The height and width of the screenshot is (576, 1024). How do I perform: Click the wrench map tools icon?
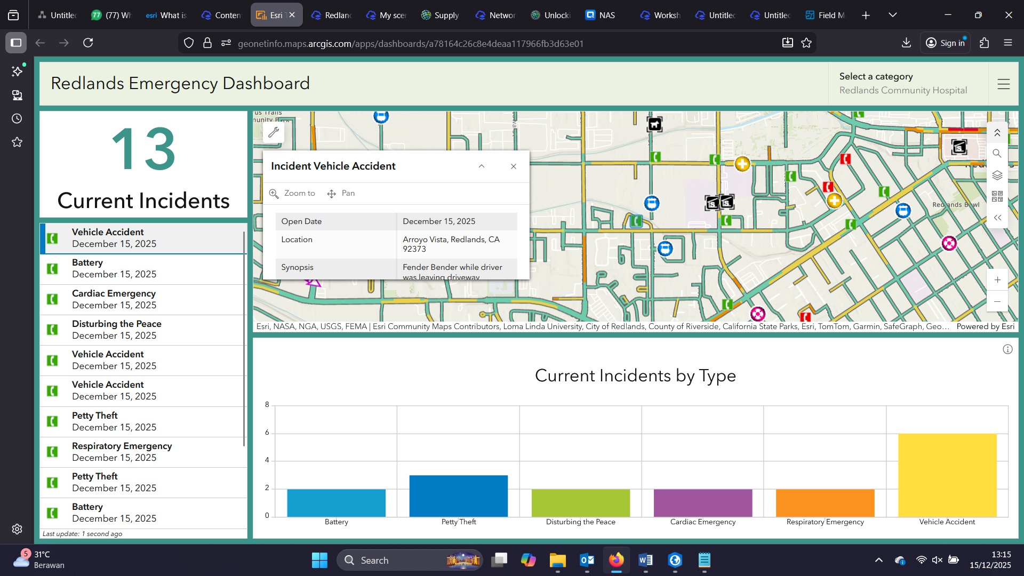pos(274,132)
